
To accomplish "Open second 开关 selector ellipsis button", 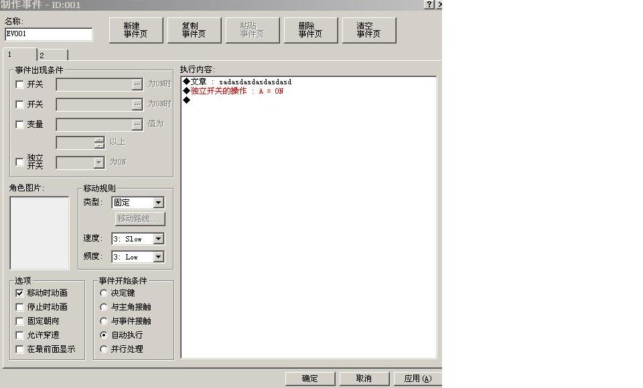I will coord(137,104).
